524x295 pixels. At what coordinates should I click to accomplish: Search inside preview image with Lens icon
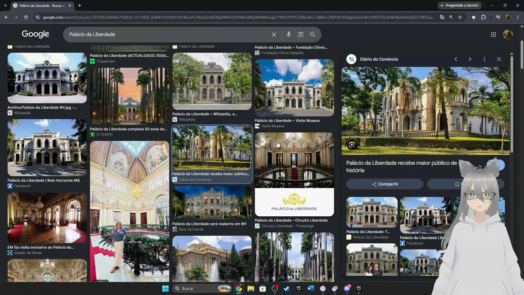coord(352,145)
